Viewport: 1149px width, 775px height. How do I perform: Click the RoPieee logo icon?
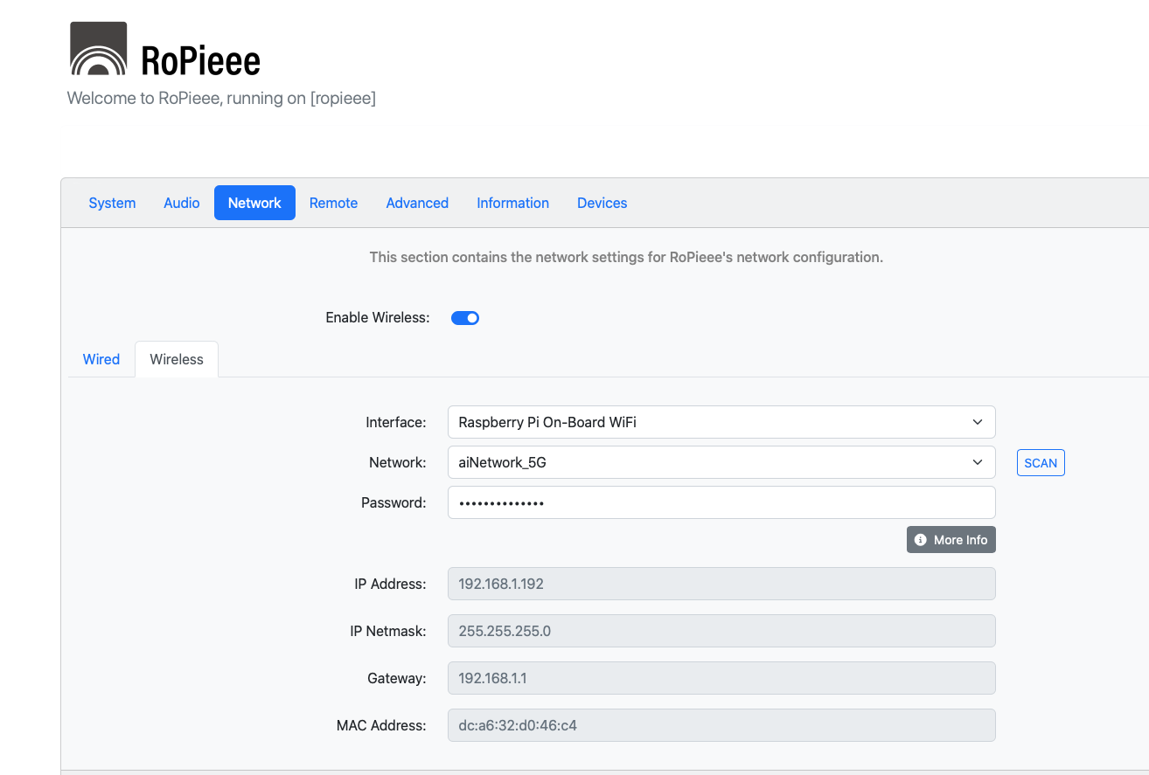click(x=98, y=48)
